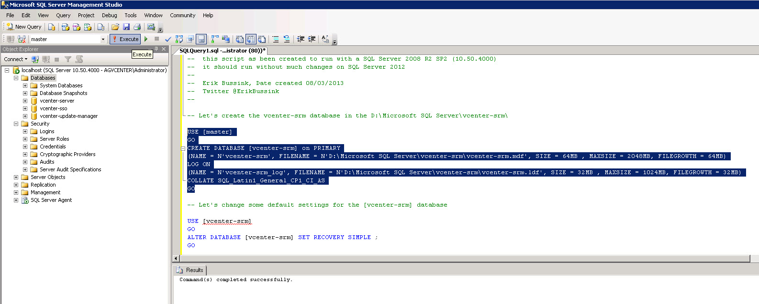Collapse the CREATE DATABASE code region

(183, 148)
